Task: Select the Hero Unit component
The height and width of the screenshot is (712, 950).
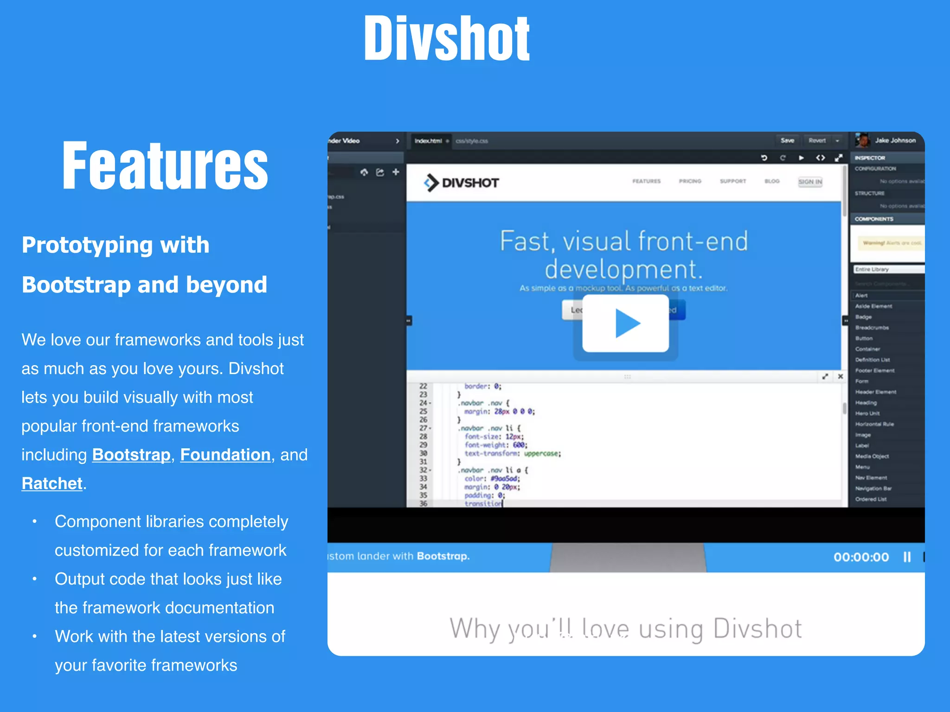Action: (888, 413)
